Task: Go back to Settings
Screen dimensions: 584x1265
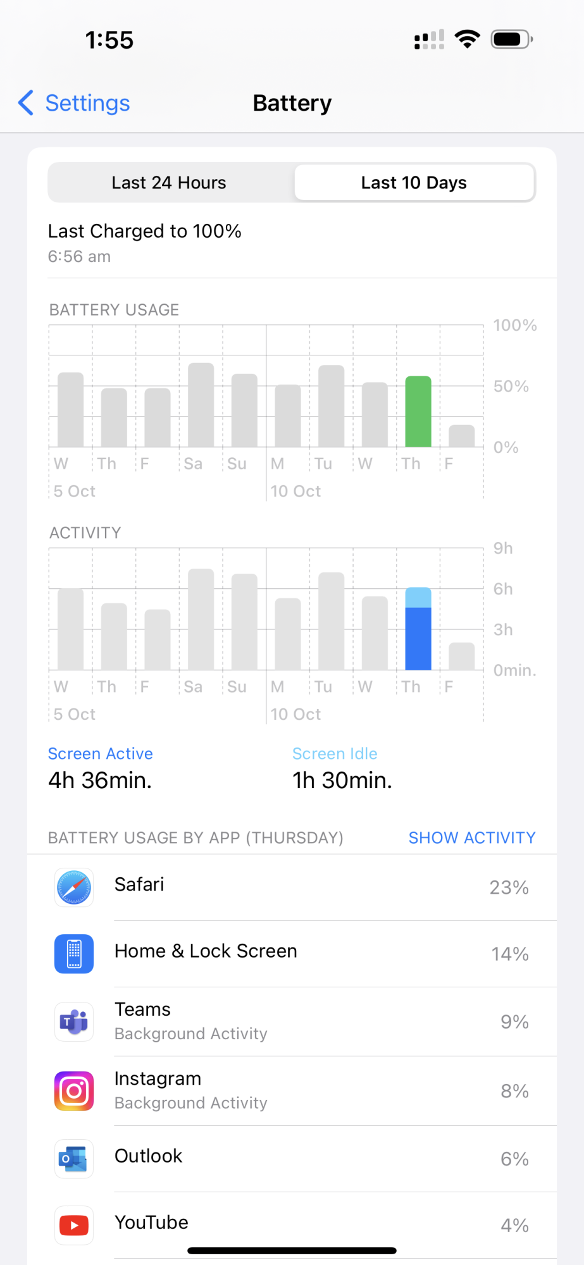Action: point(74,102)
